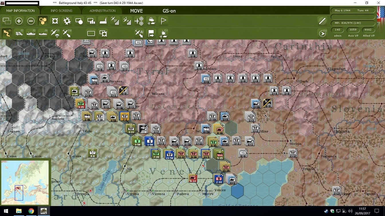Toggle the rectangle-with-circle unit overlay icon
This screenshot has height=216, width=385.
[x=79, y=21]
